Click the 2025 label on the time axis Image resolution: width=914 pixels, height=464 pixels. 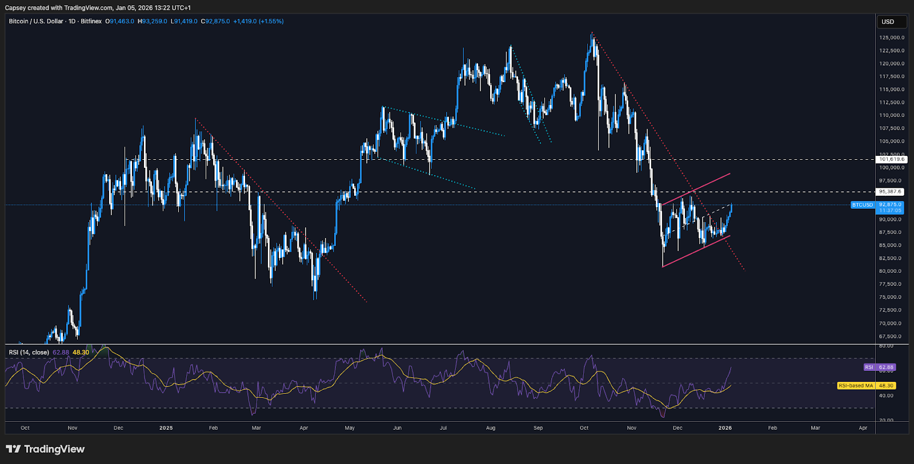pyautogui.click(x=166, y=427)
